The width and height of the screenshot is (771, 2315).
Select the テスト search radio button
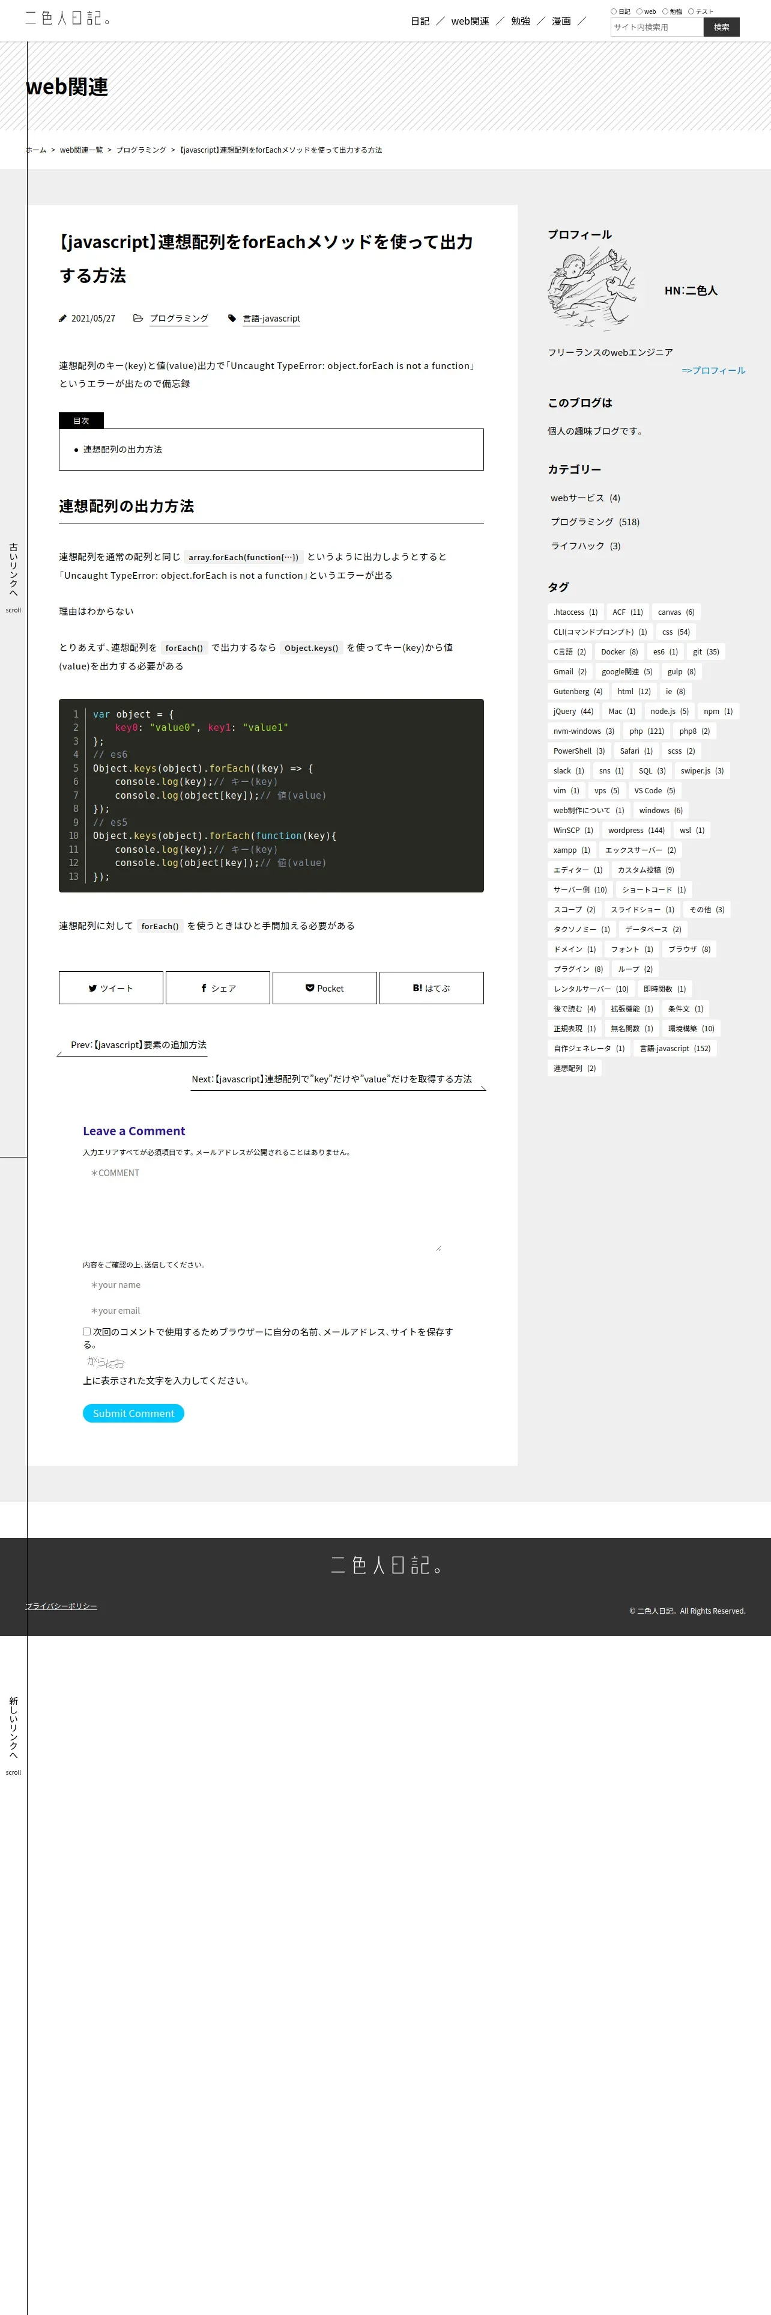pos(691,11)
